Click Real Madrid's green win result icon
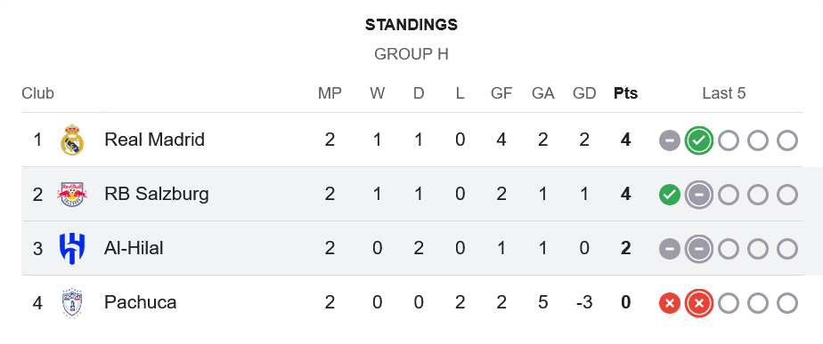The image size is (823, 344). pos(698,140)
